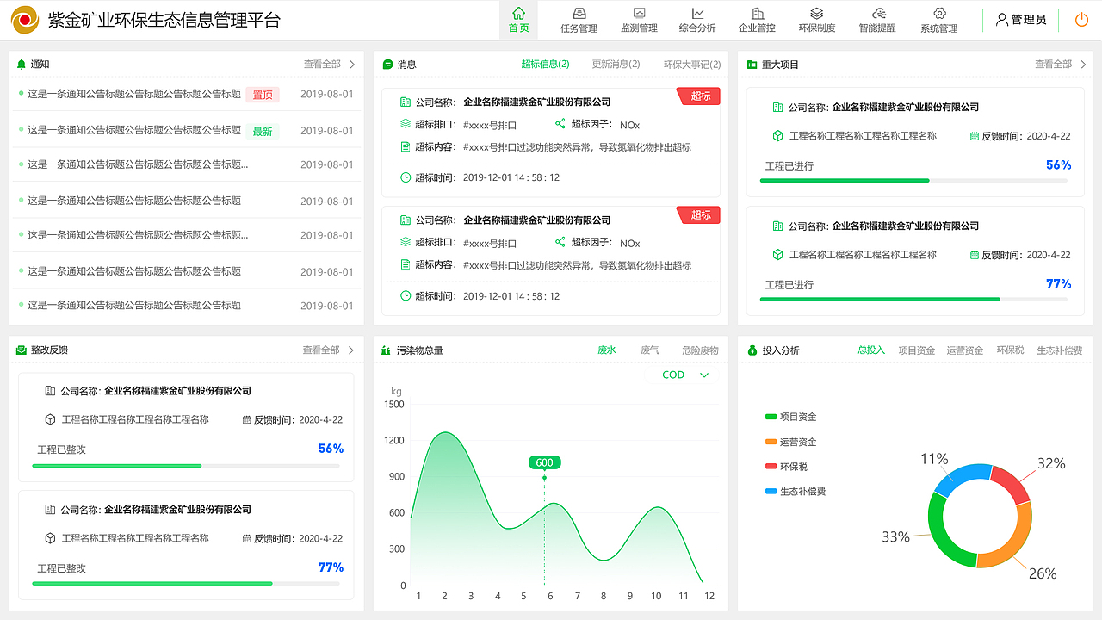Click the 企业管控 building icon
This screenshot has width=1102, height=620.
[757, 15]
